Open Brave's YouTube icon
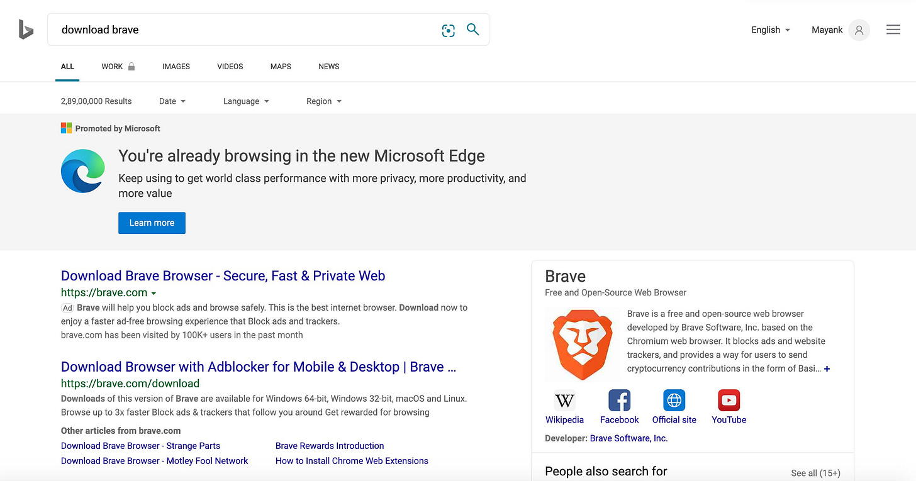Image resolution: width=916 pixels, height=481 pixels. click(x=729, y=400)
